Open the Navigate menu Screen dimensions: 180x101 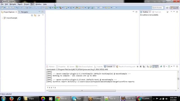[x=13, y=4]
